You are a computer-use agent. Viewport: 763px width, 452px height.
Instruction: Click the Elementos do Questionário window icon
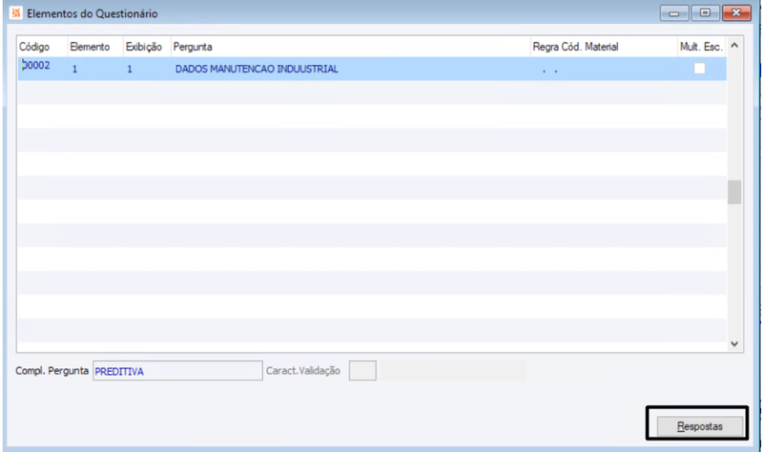[x=16, y=13]
